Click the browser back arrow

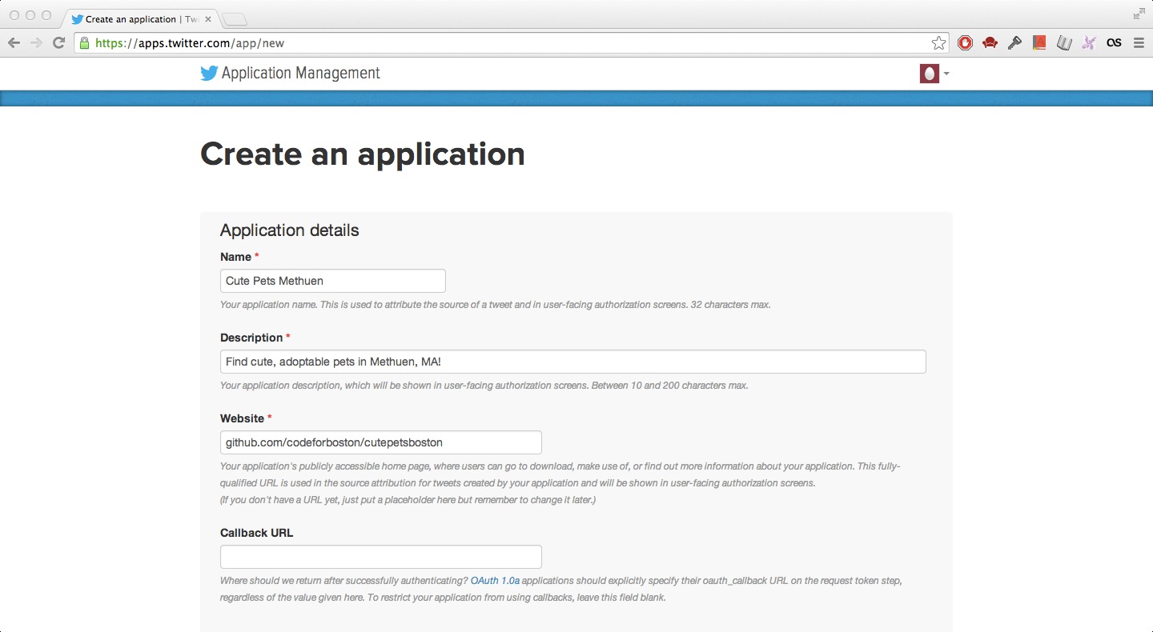tap(14, 43)
